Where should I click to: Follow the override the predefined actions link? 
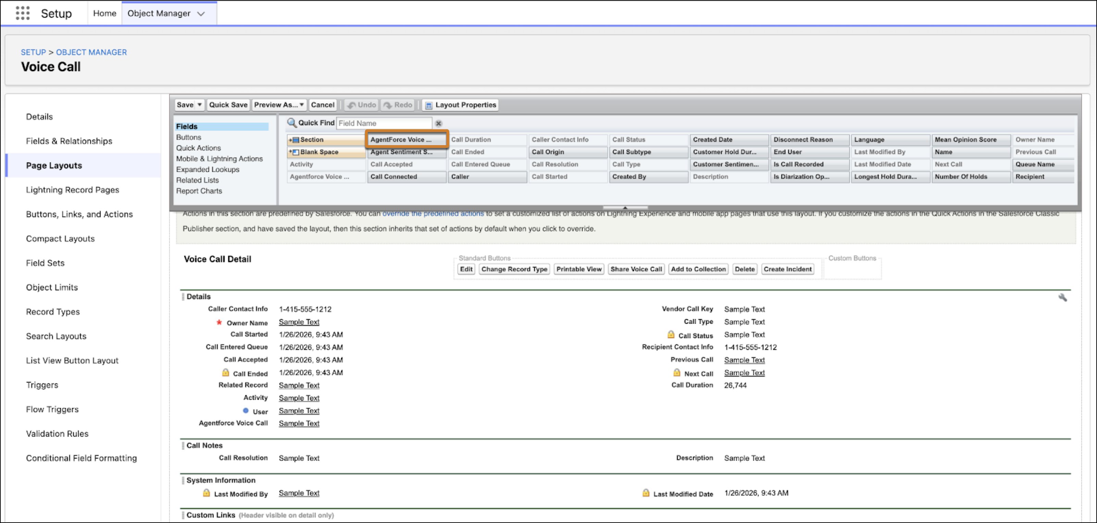(433, 214)
